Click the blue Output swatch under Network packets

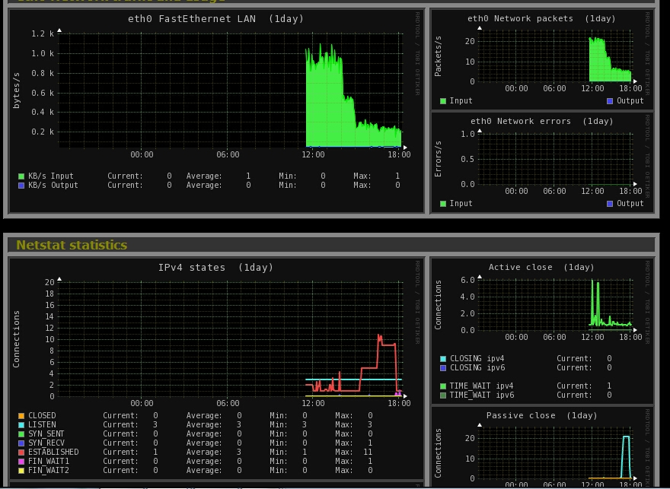click(610, 101)
